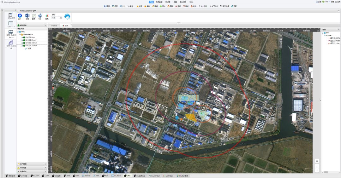Zoom out the map with minus button
This screenshot has height=178, width=341.
(x=317, y=170)
